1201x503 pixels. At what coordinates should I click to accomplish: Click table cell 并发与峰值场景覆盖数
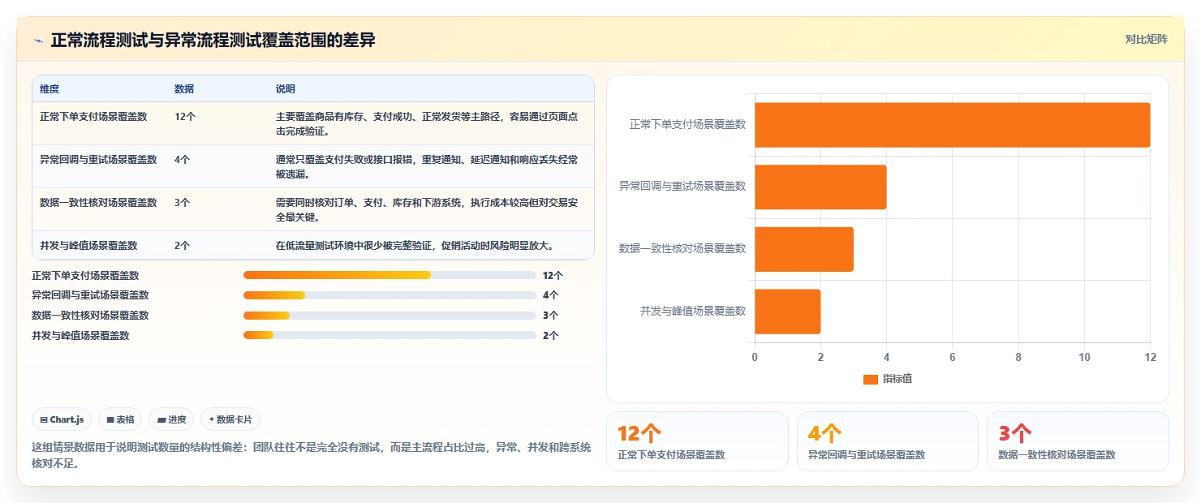pos(88,245)
